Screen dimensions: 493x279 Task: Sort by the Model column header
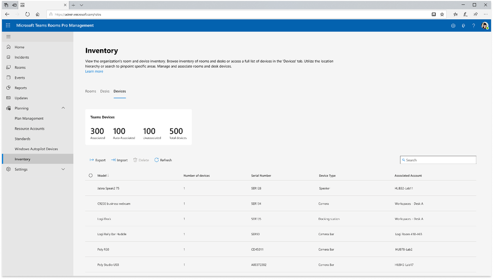click(x=103, y=175)
